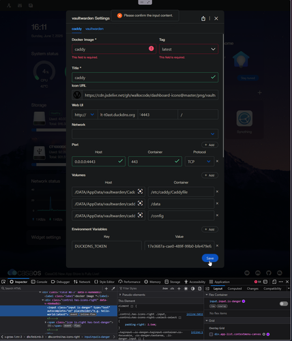Screen dimensions: 292x341
Task: Pick an element with the devtools picker
Action: [x=3, y=282]
